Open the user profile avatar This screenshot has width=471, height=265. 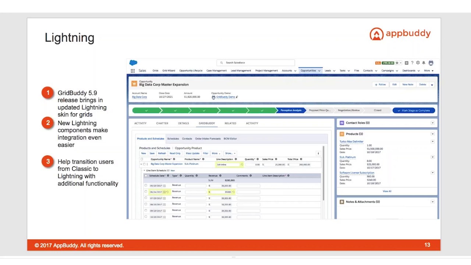point(431,63)
